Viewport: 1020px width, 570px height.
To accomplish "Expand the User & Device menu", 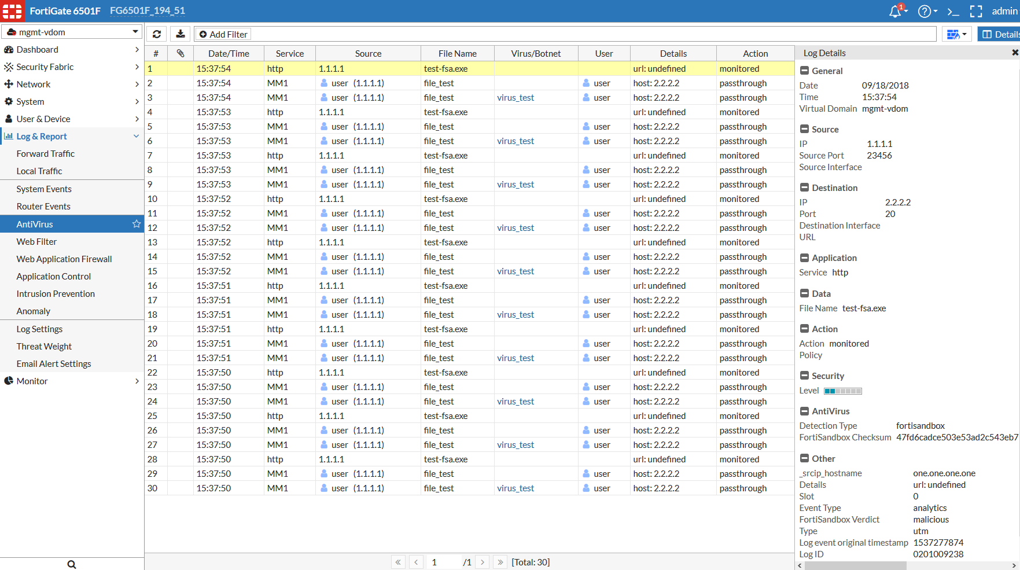I will pyautogui.click(x=72, y=119).
